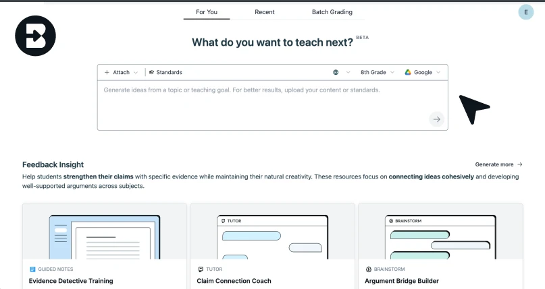
Task: Open the For You tab
Action: [207, 12]
